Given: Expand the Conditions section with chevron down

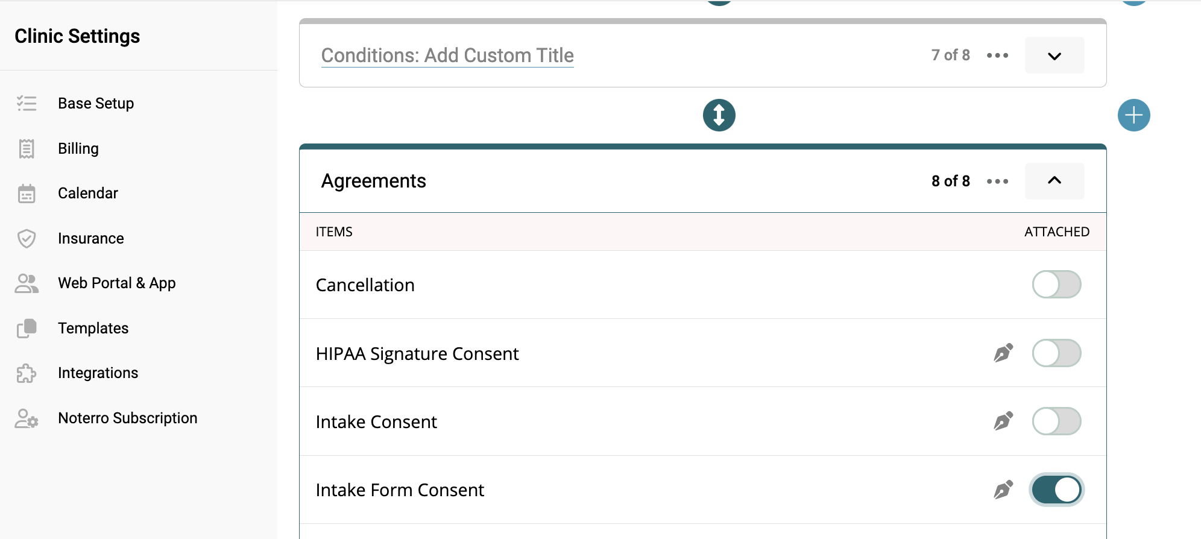Looking at the screenshot, I should pyautogui.click(x=1054, y=55).
